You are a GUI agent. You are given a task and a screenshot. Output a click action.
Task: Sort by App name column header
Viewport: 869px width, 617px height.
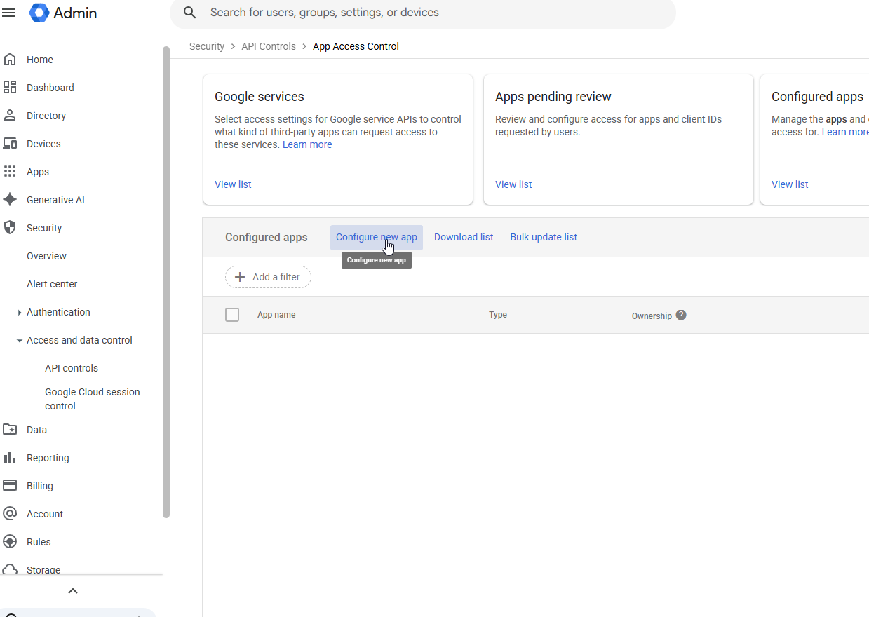(x=276, y=315)
